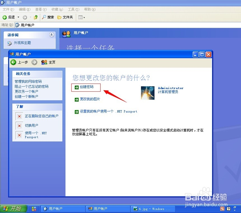The height and width of the screenshot is (213, 241).
Task: Click the User Accounts icon in the Explorer header
Action: [x=66, y=34]
